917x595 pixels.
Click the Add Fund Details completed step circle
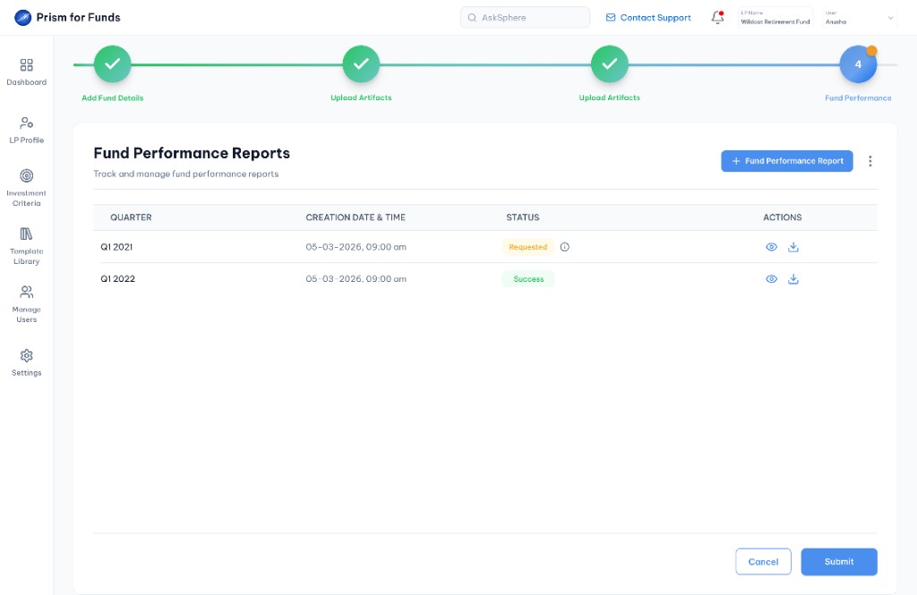112,64
